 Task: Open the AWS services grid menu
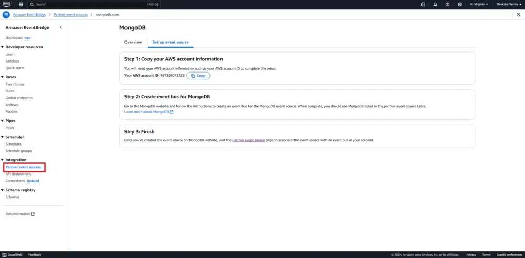tap(21, 4)
